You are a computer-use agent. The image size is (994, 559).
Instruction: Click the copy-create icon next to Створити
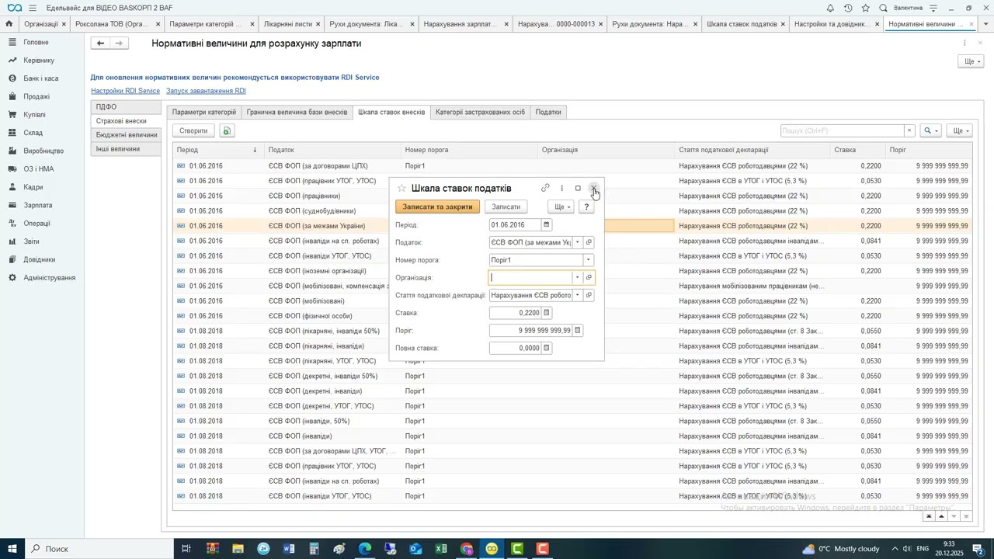(x=227, y=130)
